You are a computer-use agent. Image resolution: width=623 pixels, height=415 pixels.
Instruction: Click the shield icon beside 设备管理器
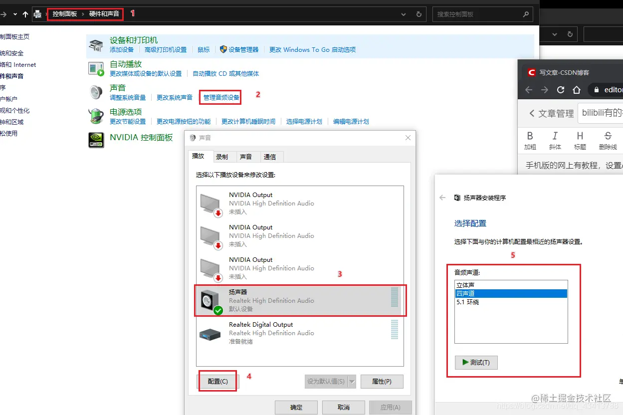(x=223, y=49)
